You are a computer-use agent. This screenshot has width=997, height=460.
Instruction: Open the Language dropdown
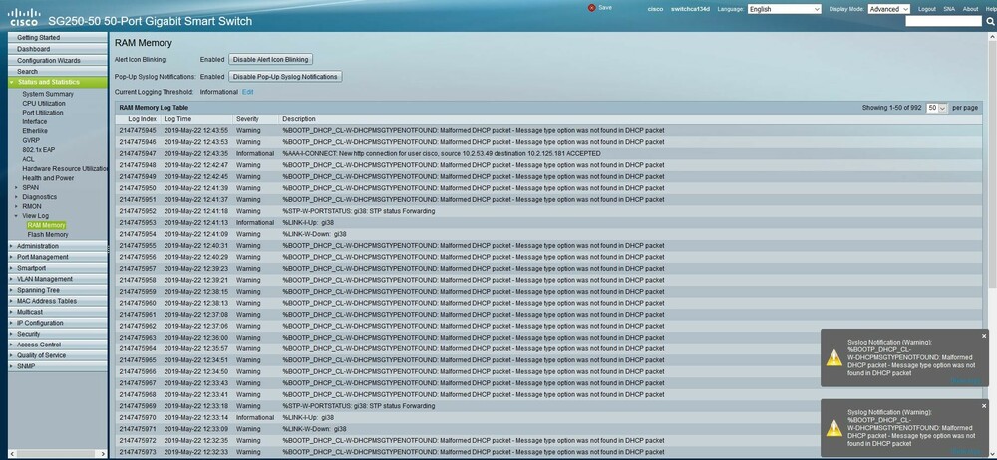(784, 9)
